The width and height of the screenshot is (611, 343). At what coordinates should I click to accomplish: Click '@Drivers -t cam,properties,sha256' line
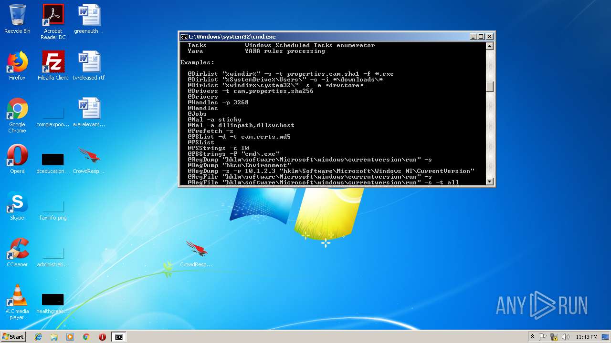[251, 91]
